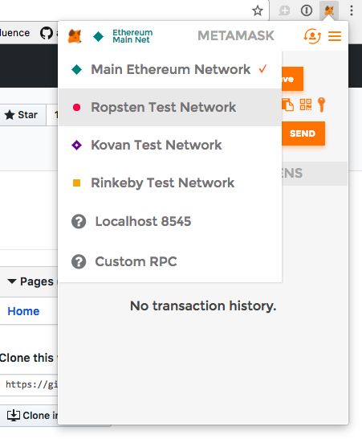Click the copy address icon
The image size is (362, 439).
(287, 105)
